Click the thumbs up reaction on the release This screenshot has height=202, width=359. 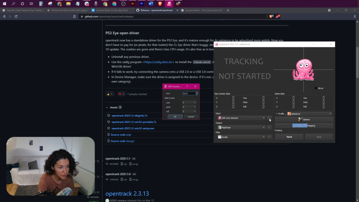[x=110, y=94]
